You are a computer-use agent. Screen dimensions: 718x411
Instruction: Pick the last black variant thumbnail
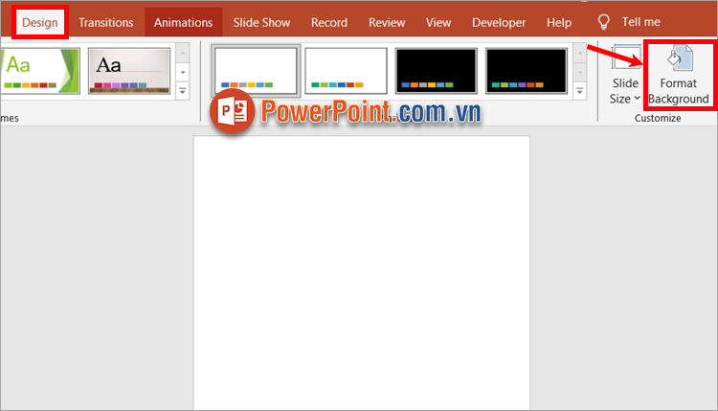click(x=526, y=70)
